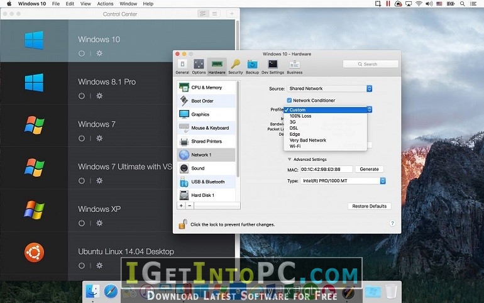Choose Custom in the Profile list

tap(326, 110)
